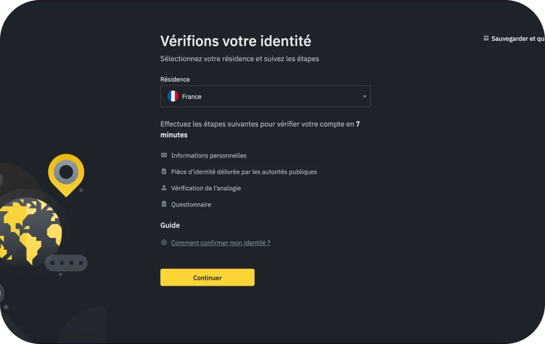The image size is (545, 344).
Task: Click the Continuer button
Action: click(207, 277)
